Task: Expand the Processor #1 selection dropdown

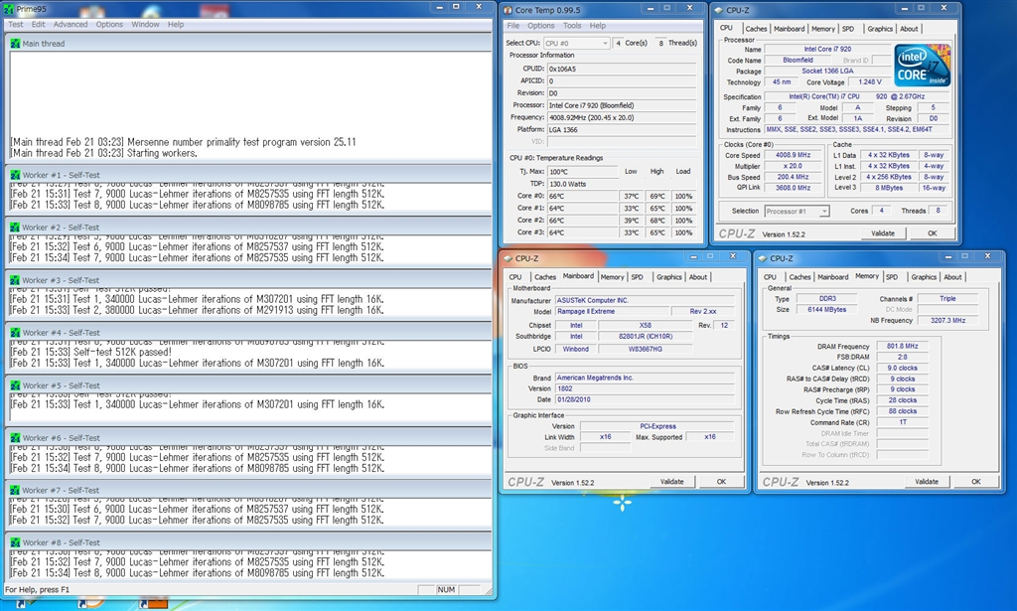Action: [x=823, y=212]
